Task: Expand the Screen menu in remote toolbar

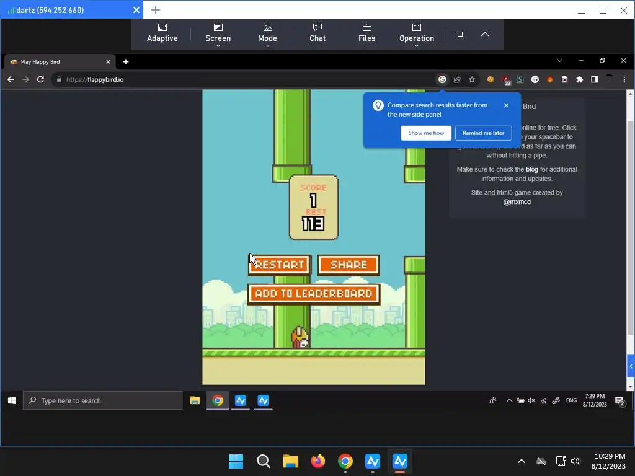Action: (x=218, y=34)
